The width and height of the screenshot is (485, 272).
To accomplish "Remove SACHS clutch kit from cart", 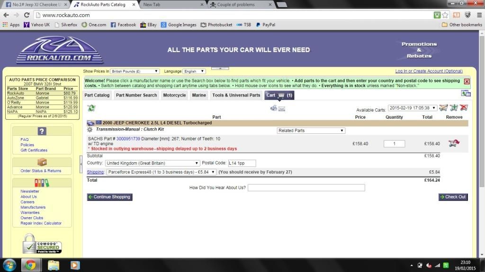I will (454, 143).
